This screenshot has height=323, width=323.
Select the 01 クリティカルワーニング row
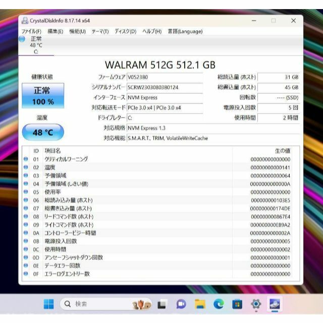tap(157, 159)
